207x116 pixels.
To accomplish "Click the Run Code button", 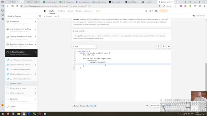I will tap(155, 106).
